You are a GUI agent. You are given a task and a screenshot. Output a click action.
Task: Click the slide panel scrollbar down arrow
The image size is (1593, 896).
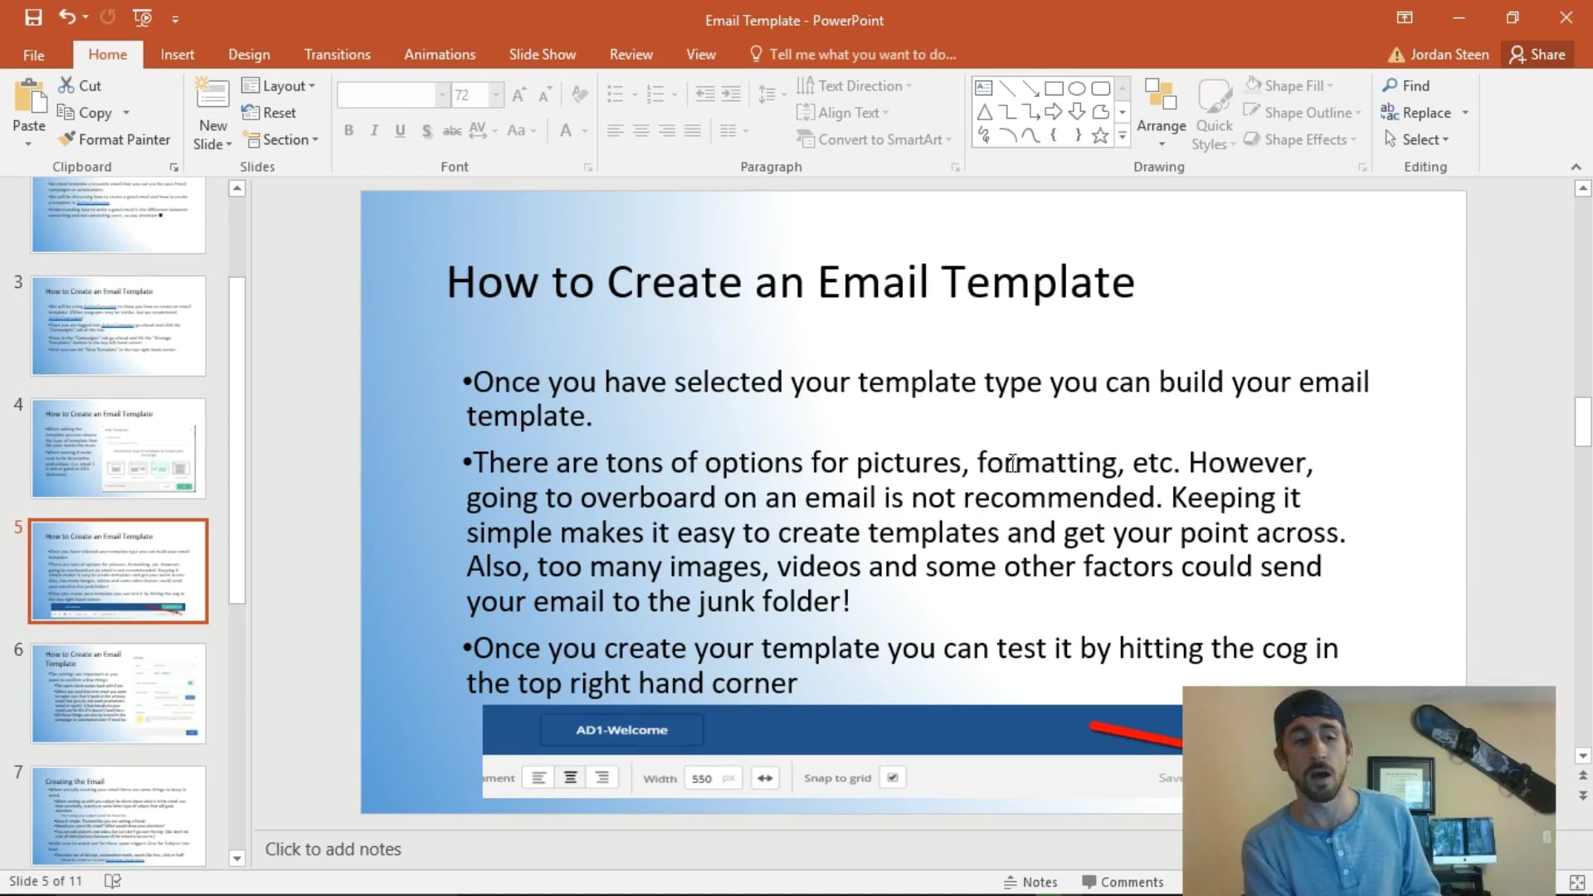click(236, 859)
